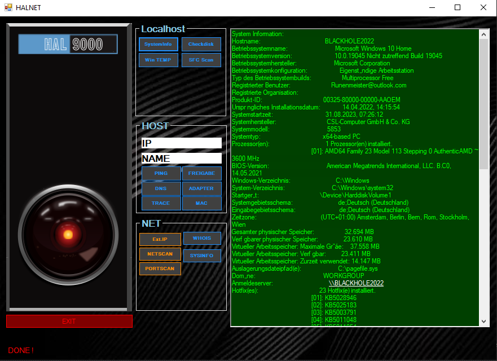Screen dimensions: 497x361
Task: Click the red EXIT button
Action: [x=69, y=322]
